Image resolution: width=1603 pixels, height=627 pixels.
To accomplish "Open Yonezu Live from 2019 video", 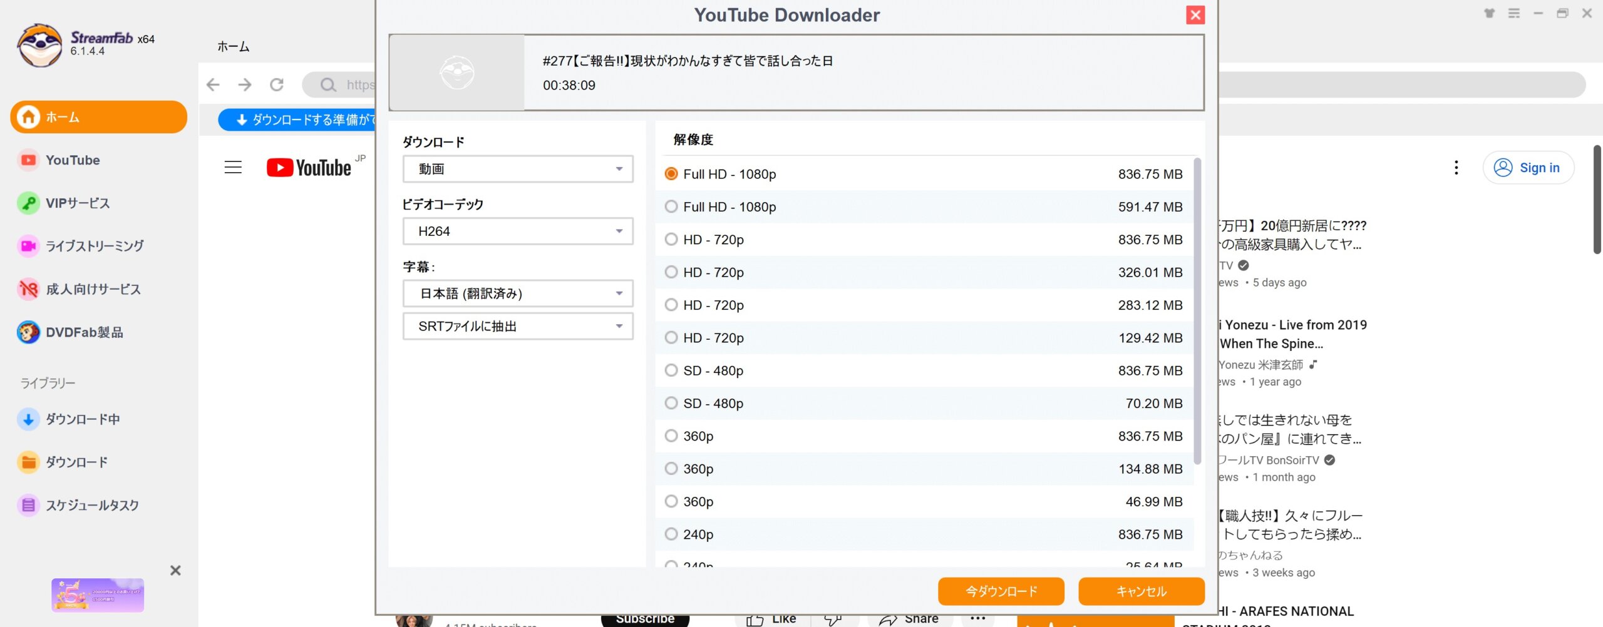I will click(1293, 334).
